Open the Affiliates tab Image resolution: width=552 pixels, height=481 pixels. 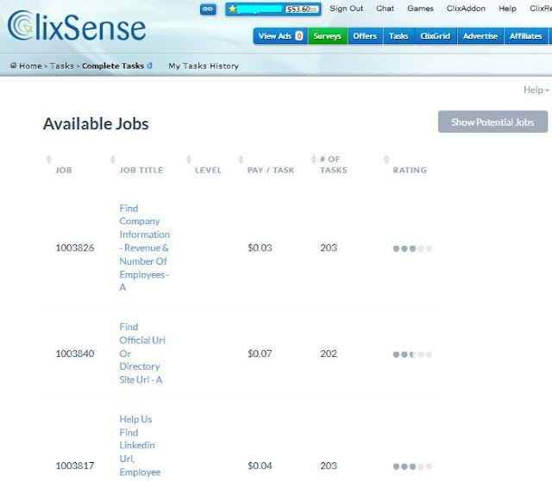tap(526, 36)
